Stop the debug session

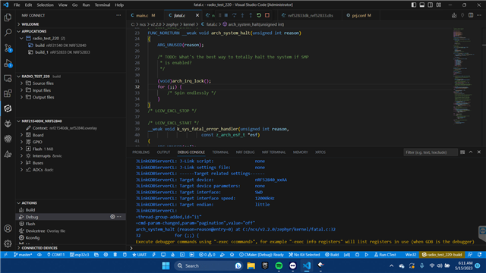[267, 15]
